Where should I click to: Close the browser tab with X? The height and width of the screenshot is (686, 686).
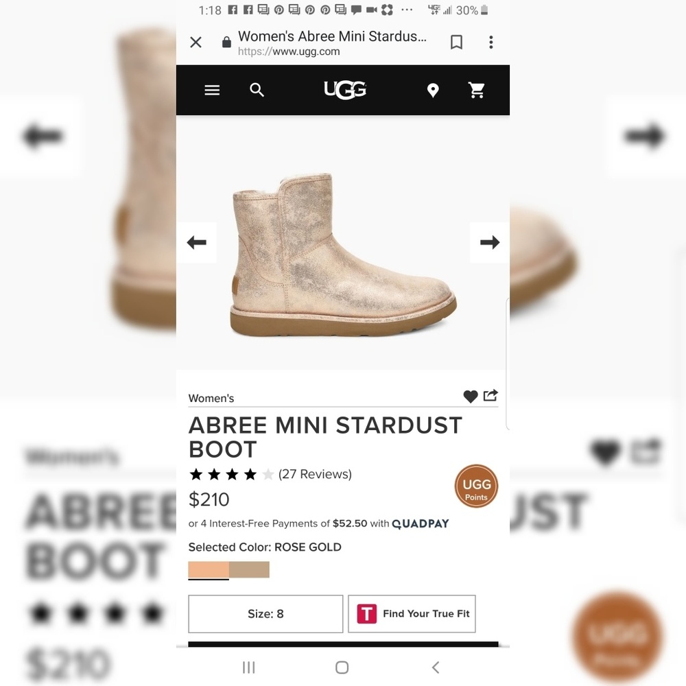click(196, 43)
